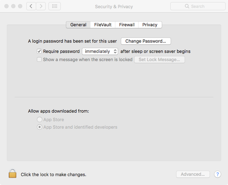Select the App Store radio button
The height and width of the screenshot is (185, 228).
pos(39,119)
